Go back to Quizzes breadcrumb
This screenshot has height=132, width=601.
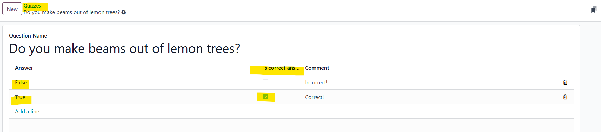pyautogui.click(x=32, y=6)
